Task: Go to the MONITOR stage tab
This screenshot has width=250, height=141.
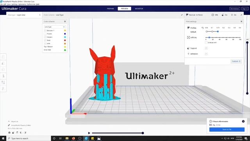Action: pyautogui.click(x=139, y=9)
